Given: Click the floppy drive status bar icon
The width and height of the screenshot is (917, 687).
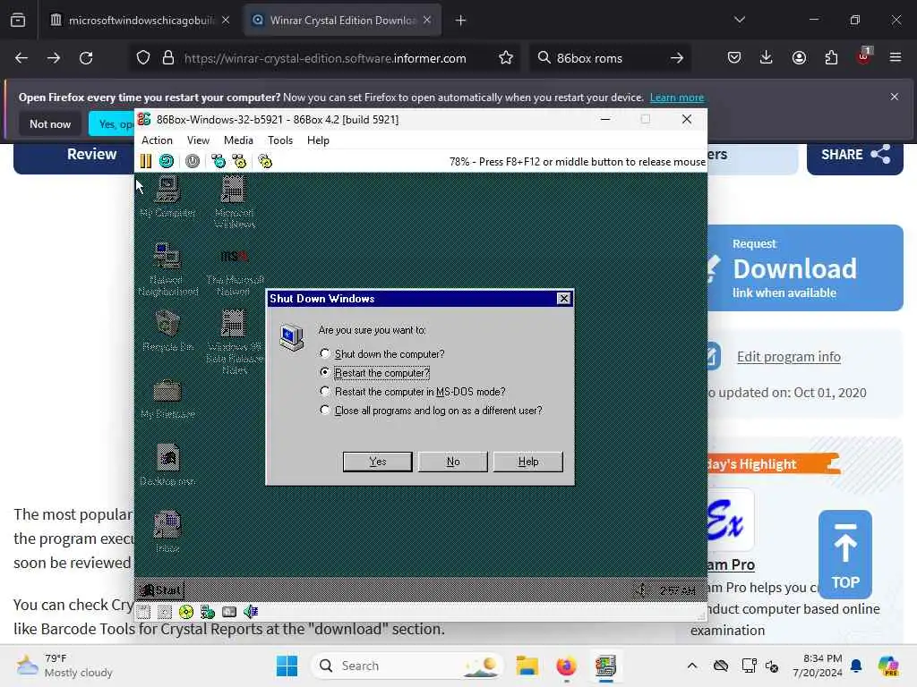Looking at the screenshot, I should click(x=144, y=612).
